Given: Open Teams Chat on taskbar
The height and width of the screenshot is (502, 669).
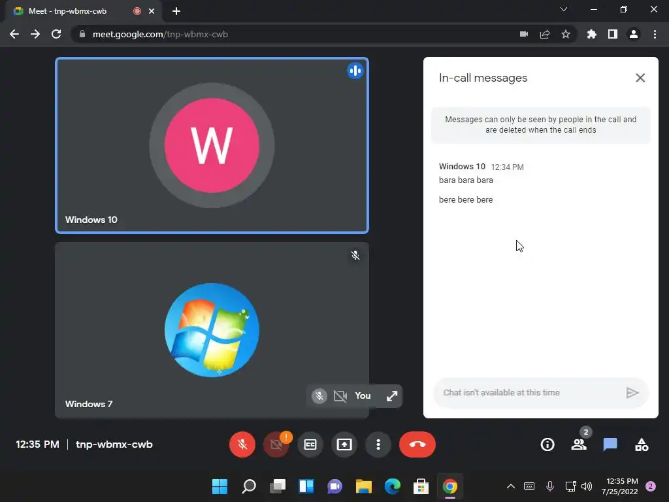Looking at the screenshot, I should click(x=335, y=486).
